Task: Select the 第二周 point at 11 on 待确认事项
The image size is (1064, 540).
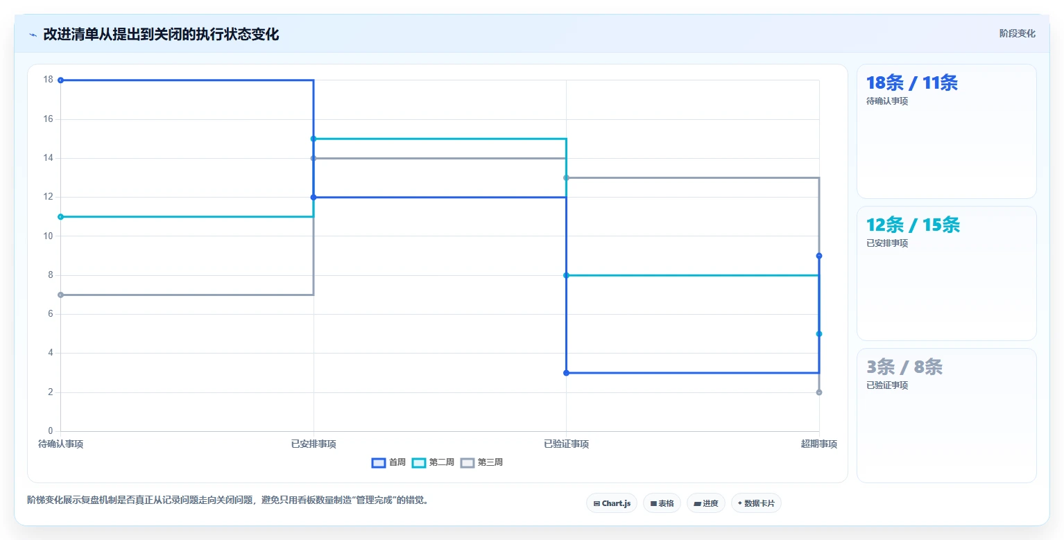Action: (x=60, y=217)
